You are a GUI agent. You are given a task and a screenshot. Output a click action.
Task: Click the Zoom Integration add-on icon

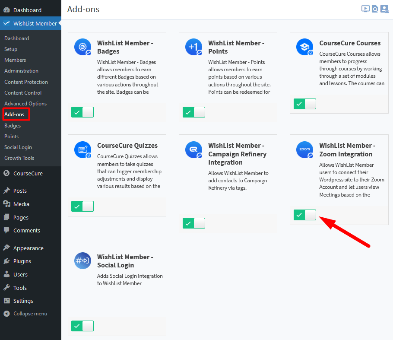[305, 149]
